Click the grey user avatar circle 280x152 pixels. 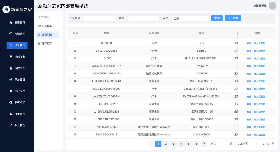(272, 6)
